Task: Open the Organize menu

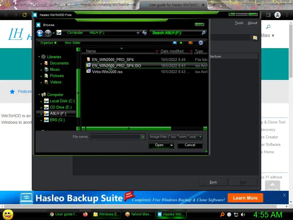Action: click(48, 43)
